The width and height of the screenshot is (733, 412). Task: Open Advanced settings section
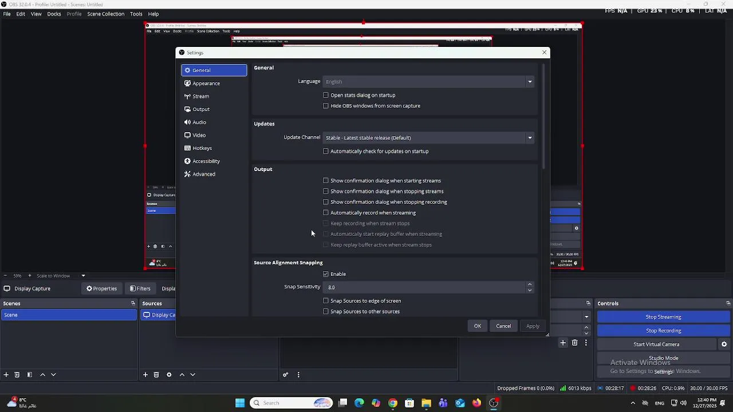pos(214,174)
